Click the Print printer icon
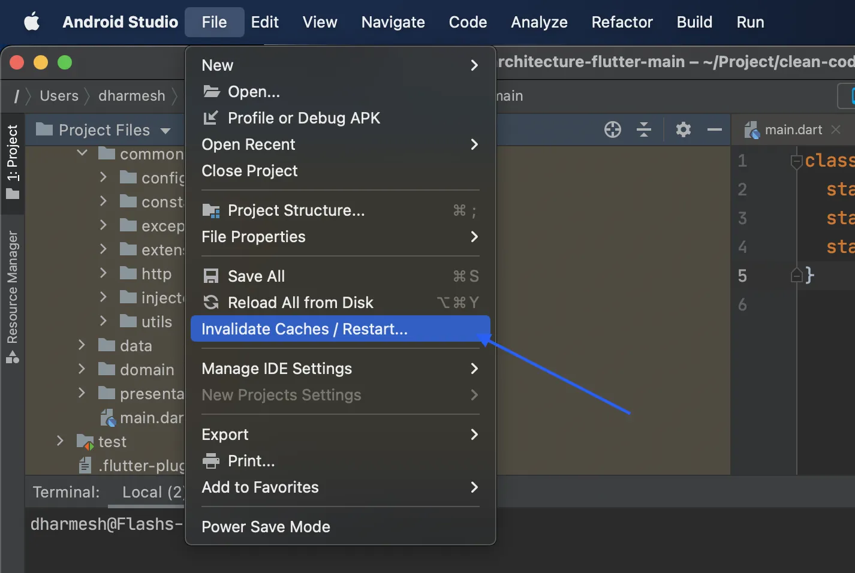 [x=211, y=461]
